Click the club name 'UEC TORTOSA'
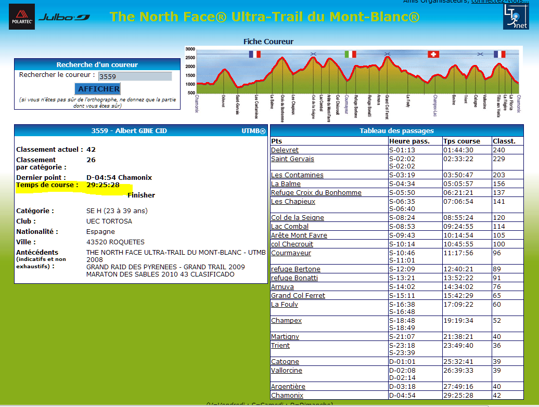The width and height of the screenshot is (539, 407). pyautogui.click(x=109, y=221)
